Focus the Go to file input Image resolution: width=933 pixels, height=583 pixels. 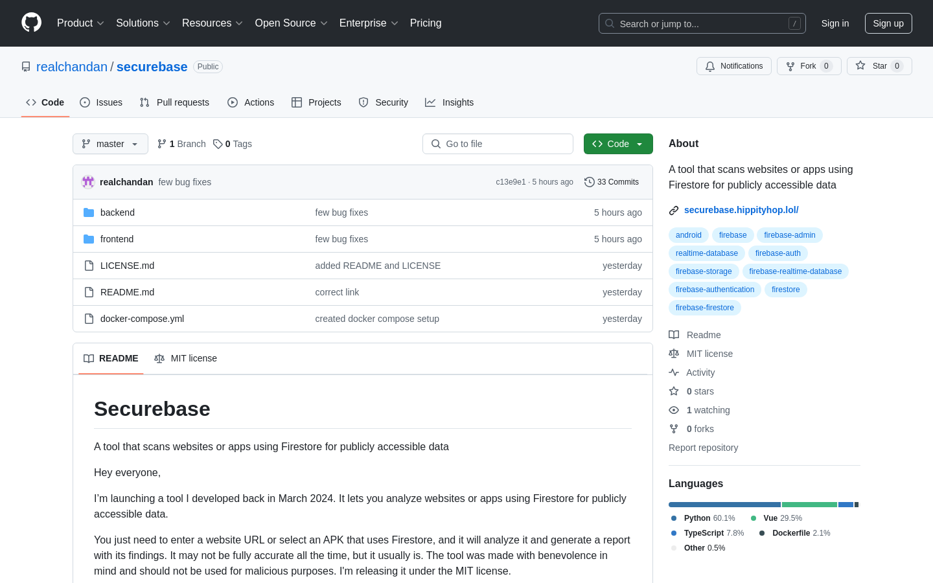pos(498,144)
